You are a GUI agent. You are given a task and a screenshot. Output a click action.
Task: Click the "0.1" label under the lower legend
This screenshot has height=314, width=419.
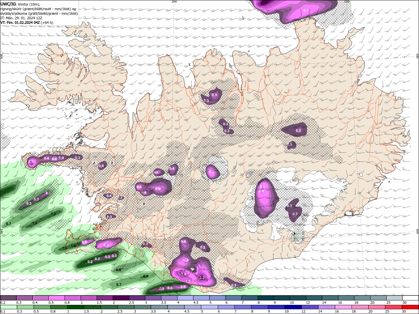[x=3, y=312]
